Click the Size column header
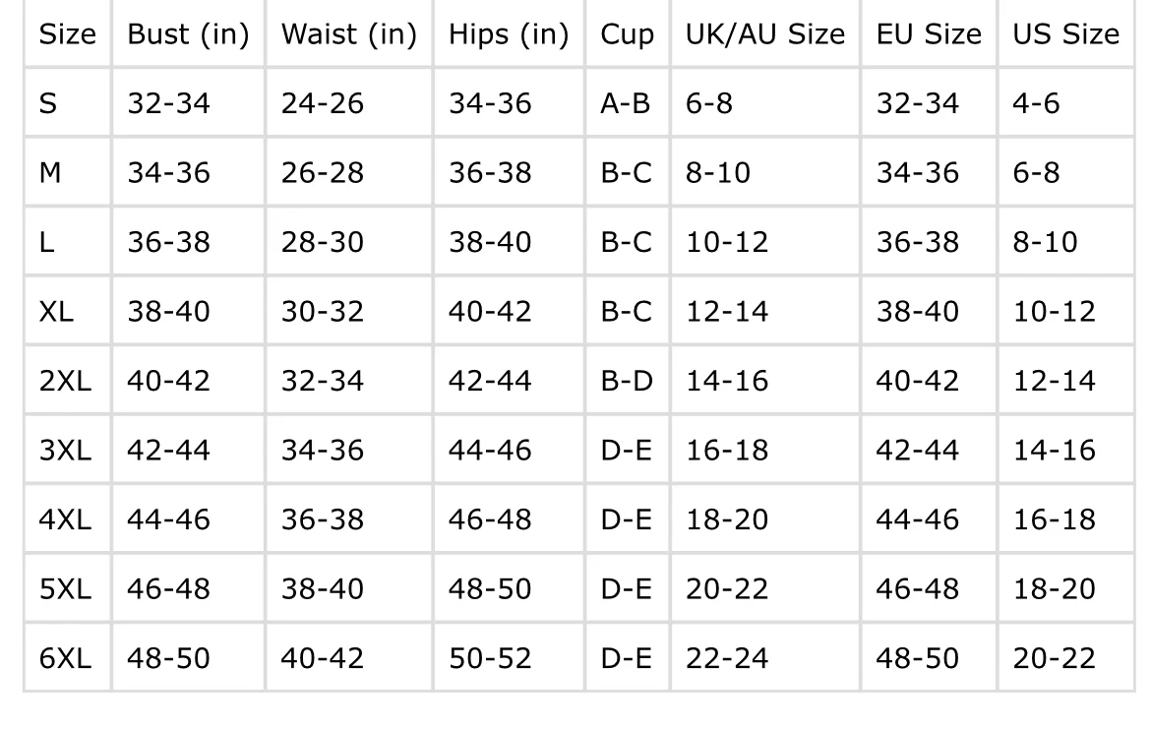This screenshot has width=1151, height=730. click(x=68, y=33)
